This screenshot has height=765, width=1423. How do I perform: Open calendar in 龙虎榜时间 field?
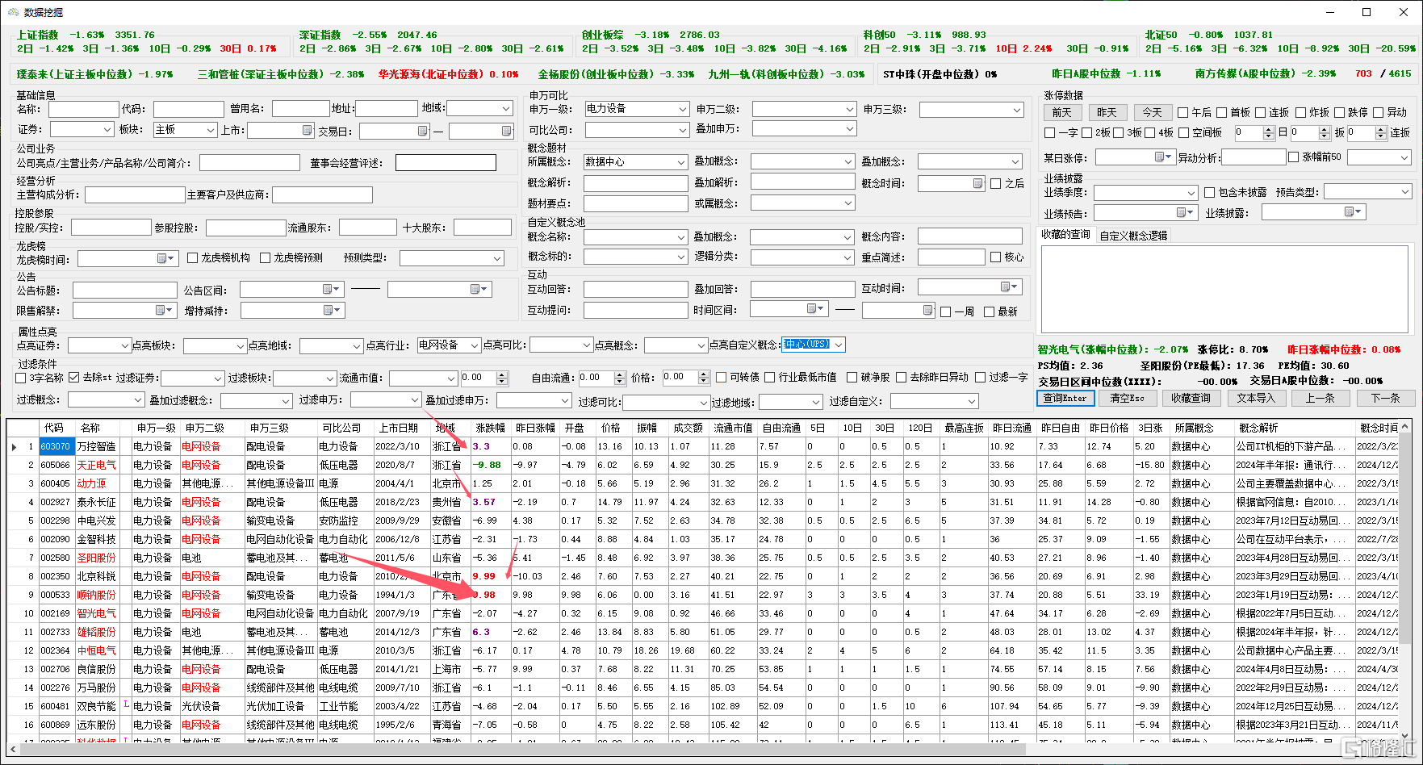tap(165, 258)
